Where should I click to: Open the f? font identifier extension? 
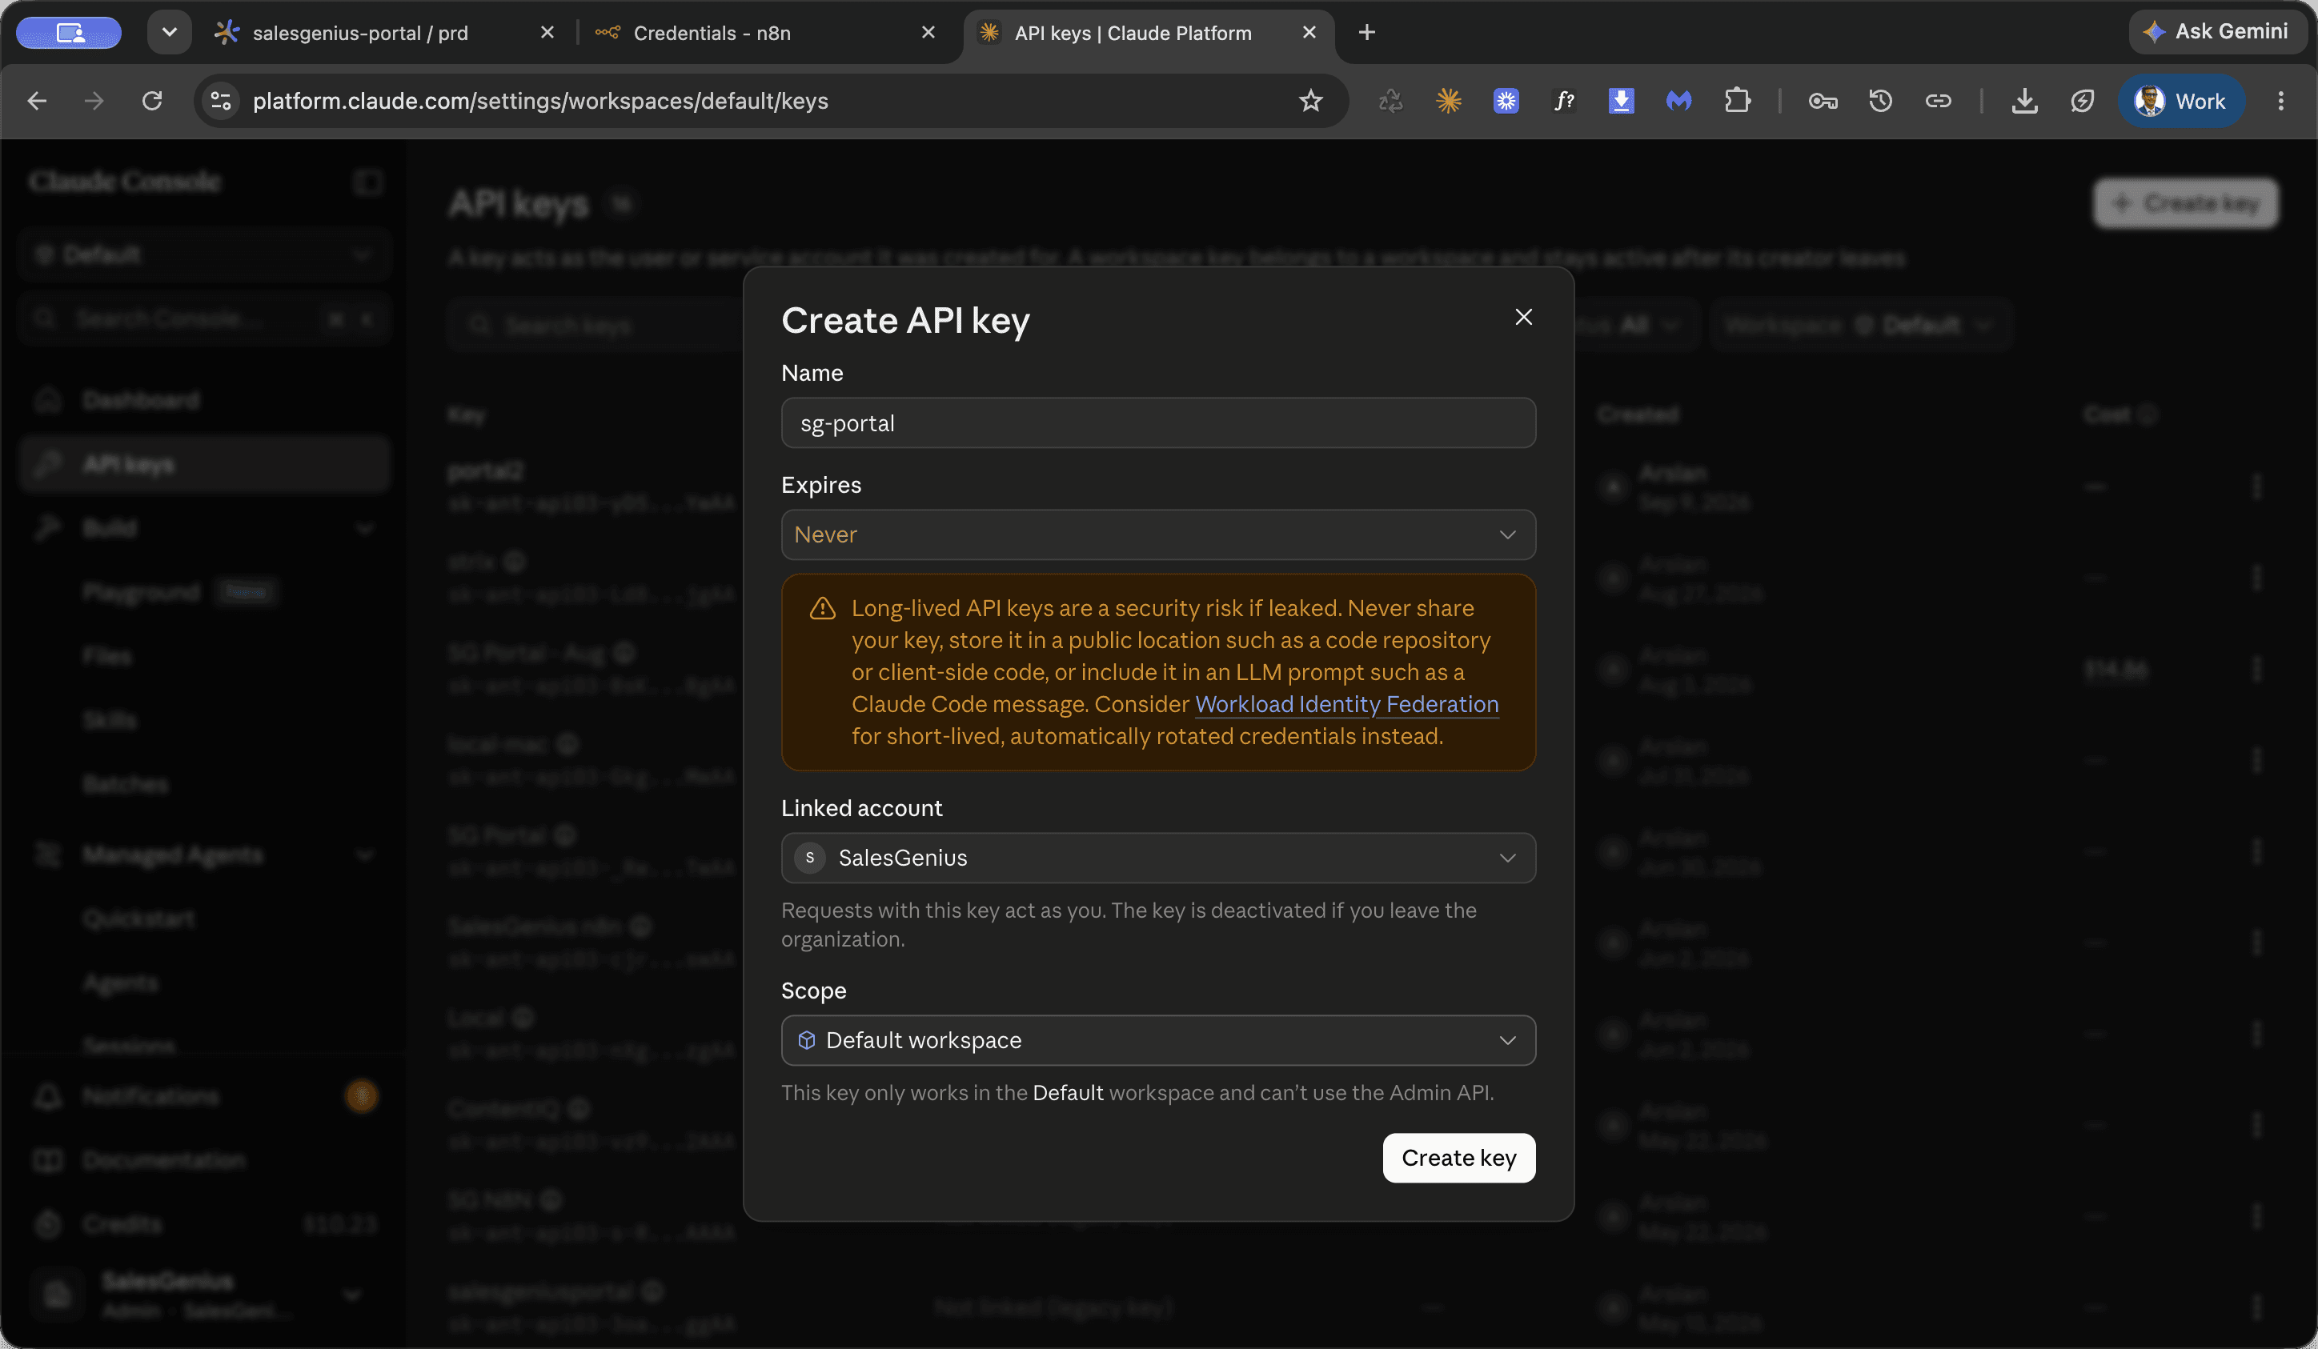point(1564,101)
